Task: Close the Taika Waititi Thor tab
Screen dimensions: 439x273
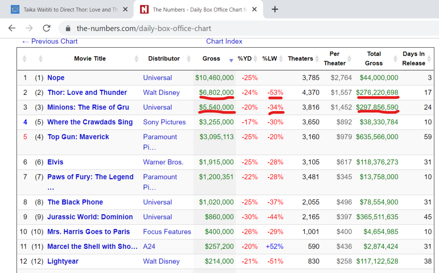Action: (x=125, y=10)
